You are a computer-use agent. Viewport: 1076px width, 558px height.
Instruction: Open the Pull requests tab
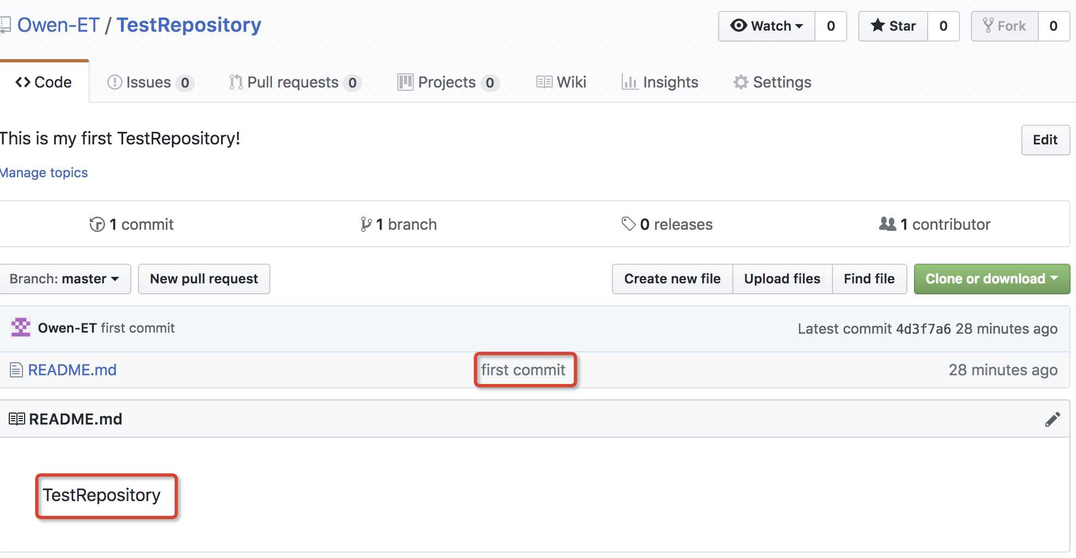click(x=295, y=82)
